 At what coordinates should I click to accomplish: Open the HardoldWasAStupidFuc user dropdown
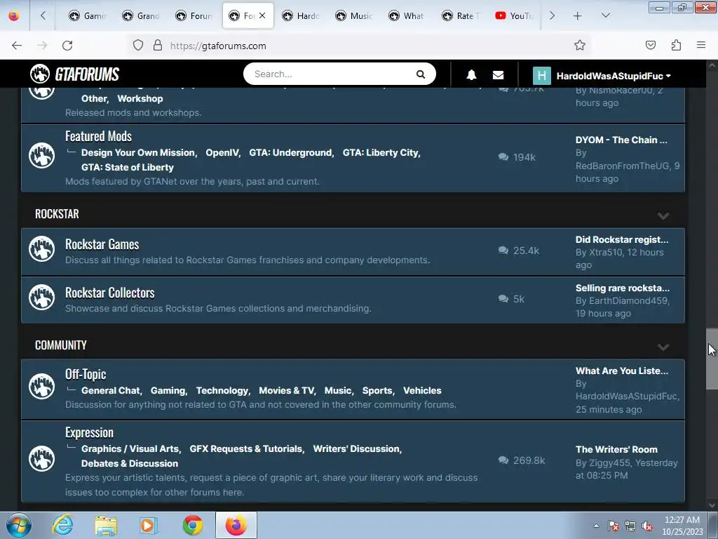coord(614,76)
